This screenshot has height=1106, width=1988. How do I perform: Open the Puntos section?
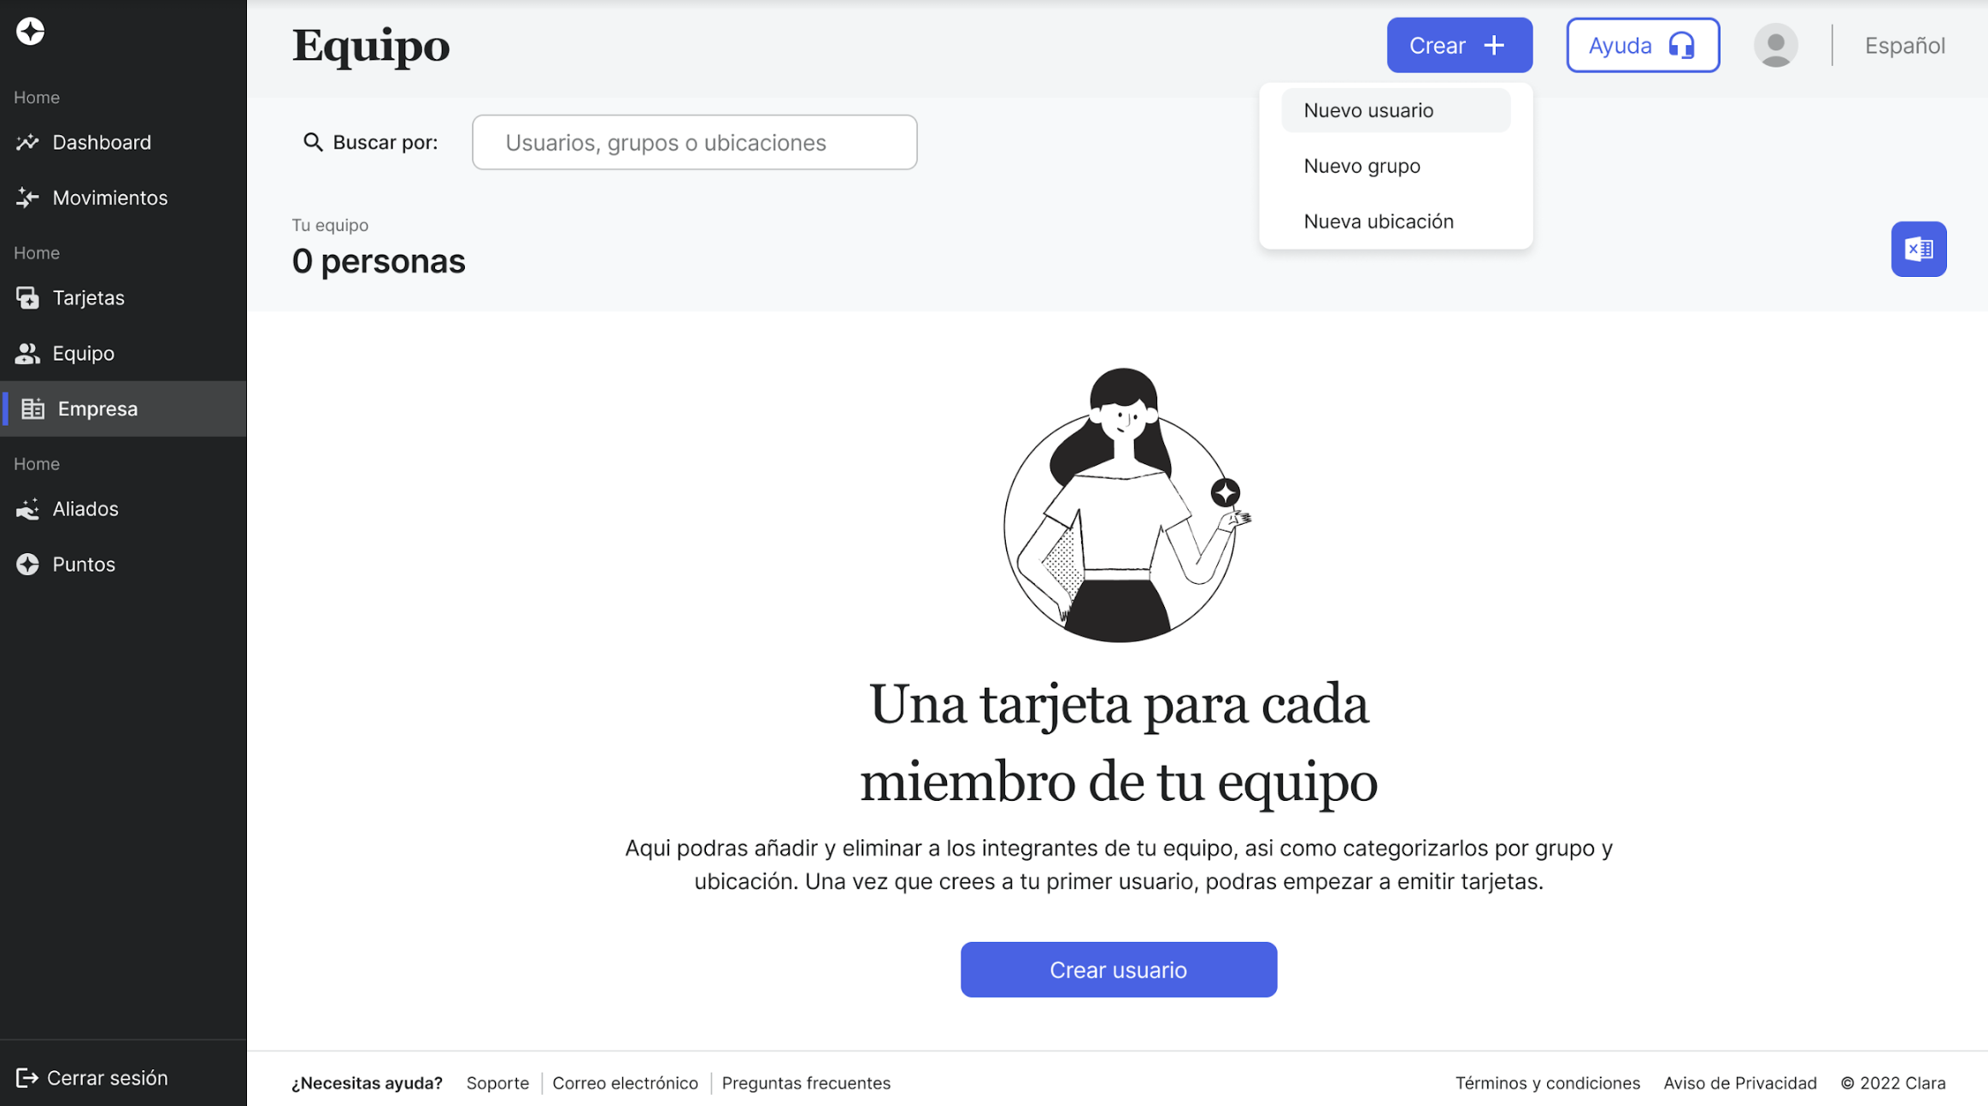(x=123, y=565)
